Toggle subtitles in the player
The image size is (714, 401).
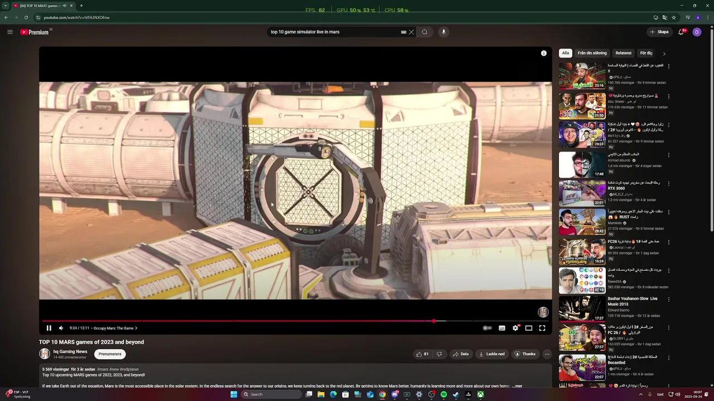(501, 328)
